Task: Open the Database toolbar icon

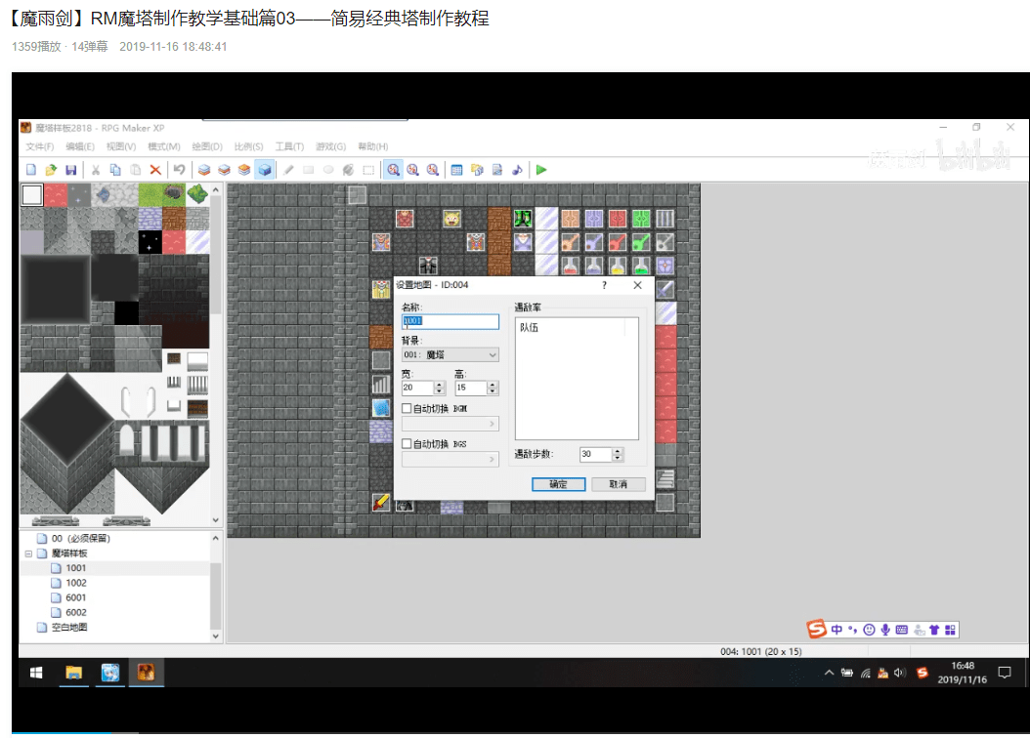Action: coord(456,170)
